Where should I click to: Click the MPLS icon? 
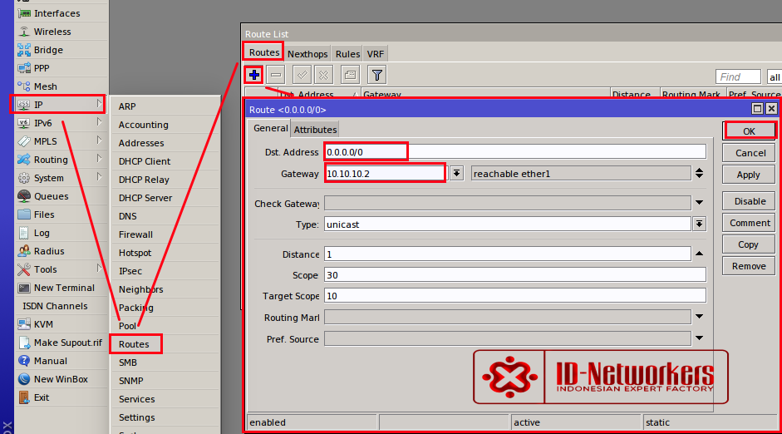(x=24, y=141)
